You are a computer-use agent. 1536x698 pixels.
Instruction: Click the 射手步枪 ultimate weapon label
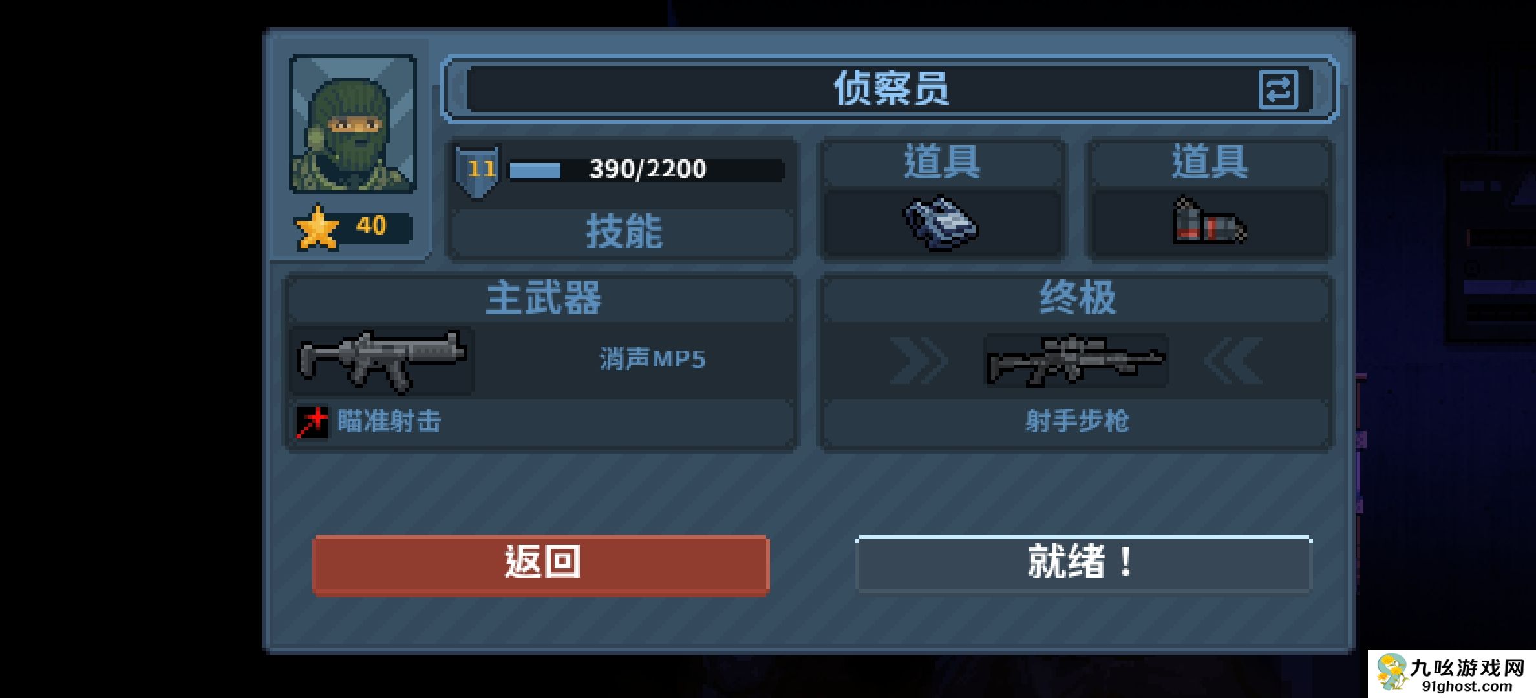1077,421
